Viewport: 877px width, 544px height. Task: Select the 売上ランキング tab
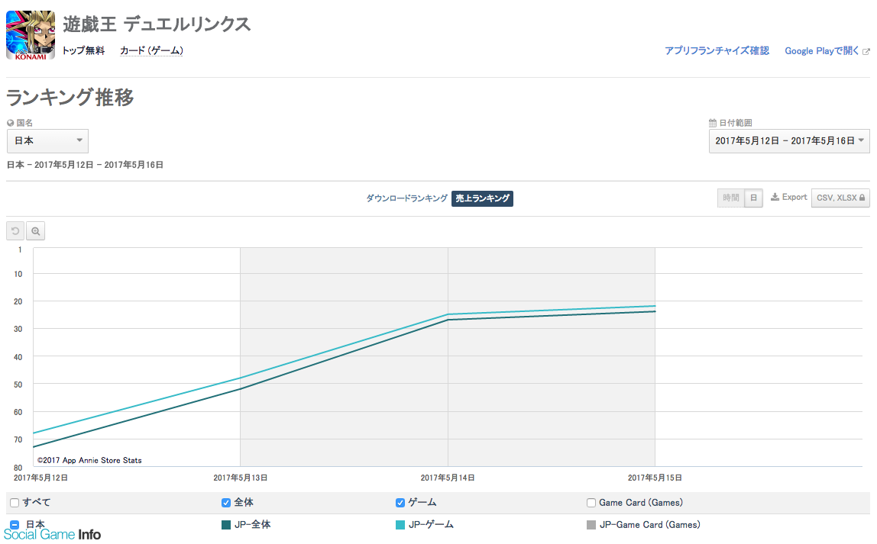(x=482, y=198)
